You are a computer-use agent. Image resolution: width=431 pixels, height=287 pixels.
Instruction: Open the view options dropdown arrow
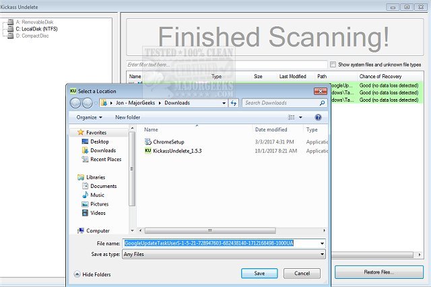[300, 117]
